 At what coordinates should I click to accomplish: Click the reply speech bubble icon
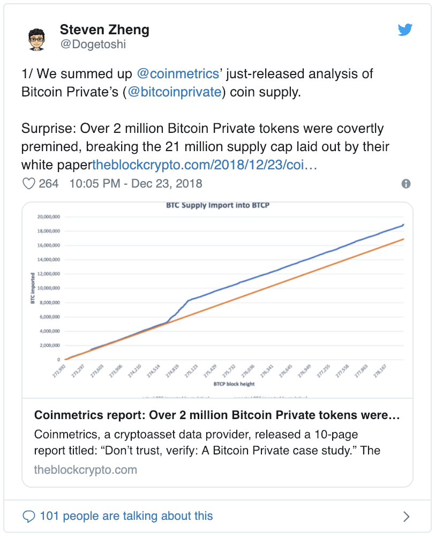click(28, 516)
